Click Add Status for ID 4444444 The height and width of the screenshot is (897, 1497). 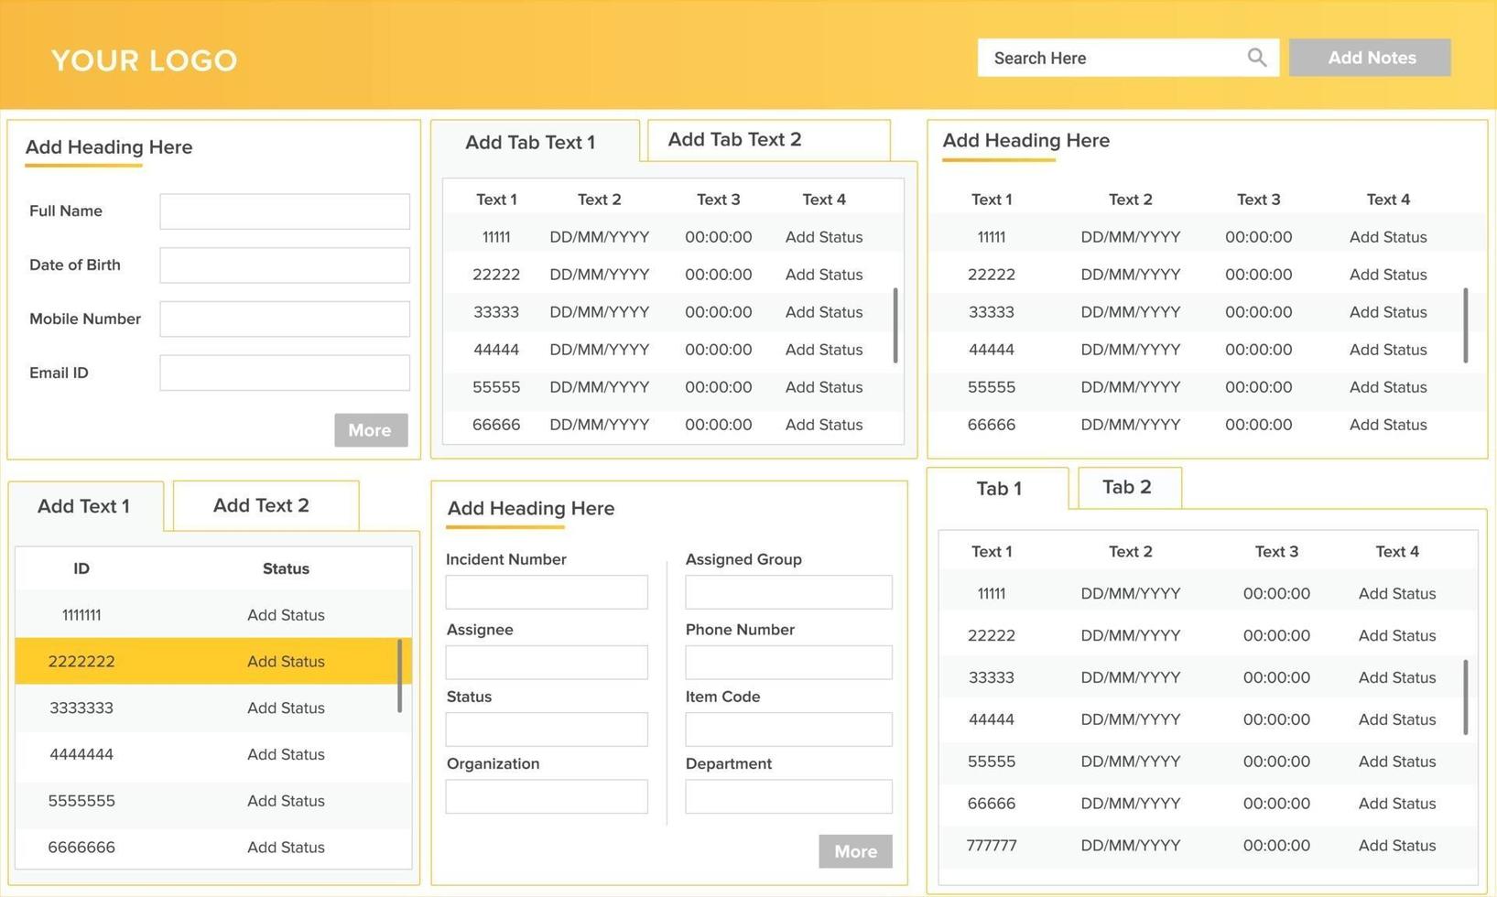[285, 754]
